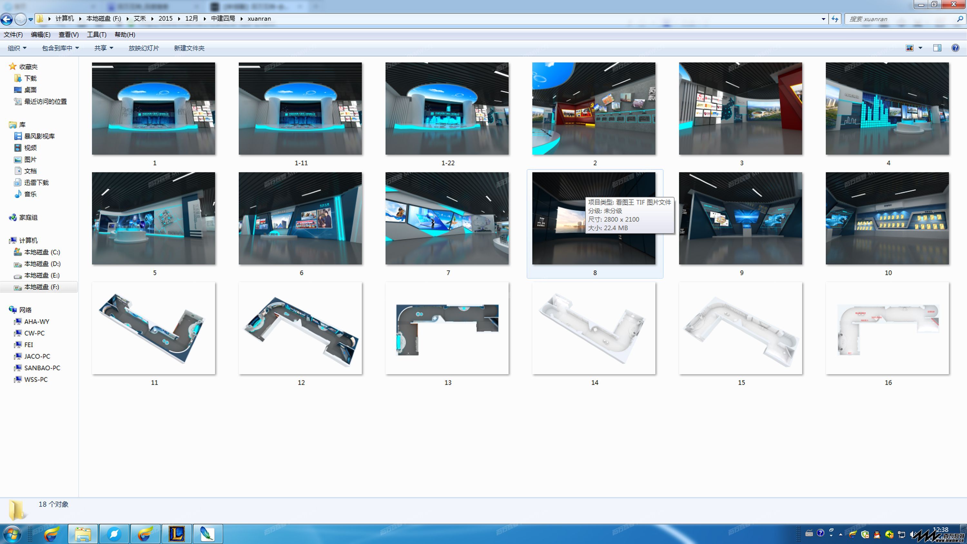The width and height of the screenshot is (967, 544).
Task: Open the address bar history dropdown
Action: 824,19
